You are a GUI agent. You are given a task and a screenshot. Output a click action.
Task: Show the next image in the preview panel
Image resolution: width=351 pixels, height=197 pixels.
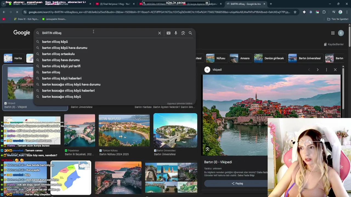[x=318, y=70]
